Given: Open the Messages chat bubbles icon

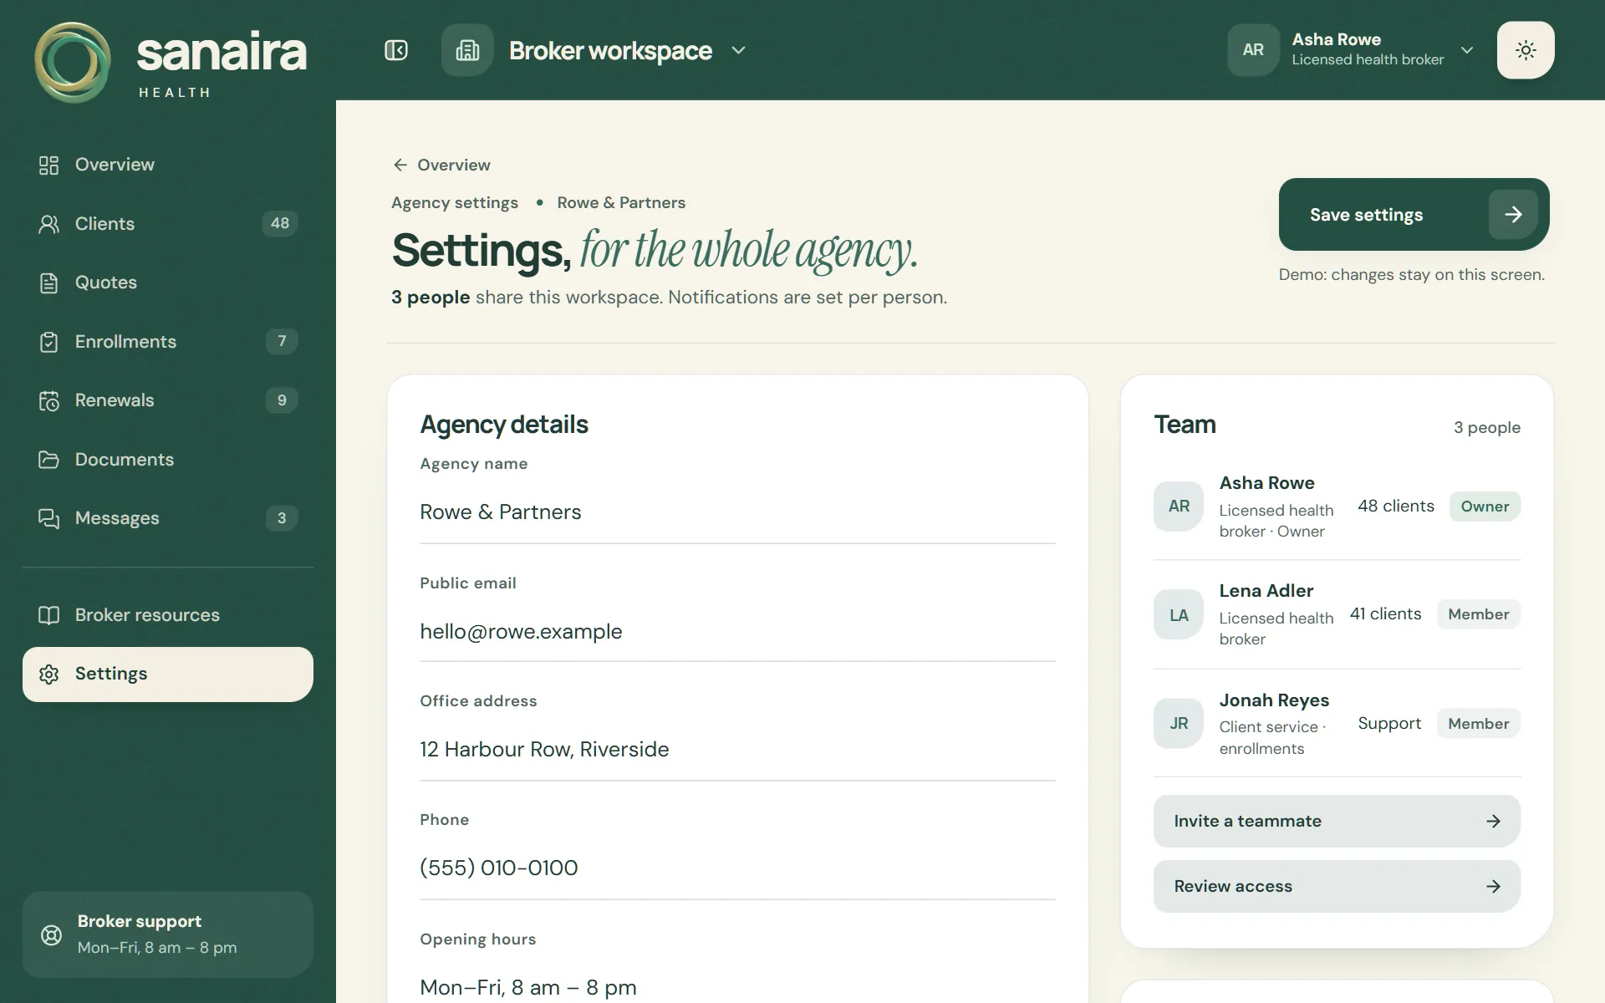Looking at the screenshot, I should (x=48, y=518).
